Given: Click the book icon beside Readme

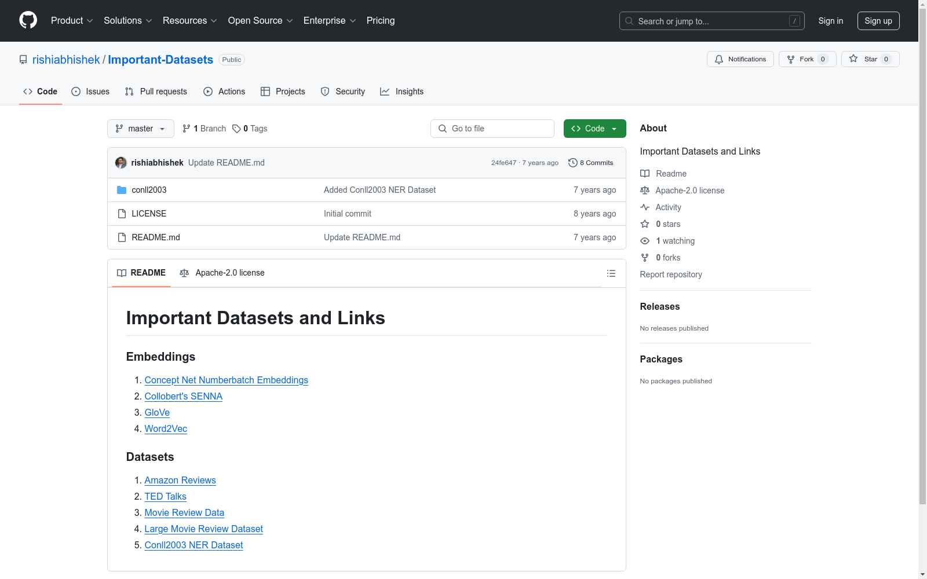Looking at the screenshot, I should click(645, 174).
